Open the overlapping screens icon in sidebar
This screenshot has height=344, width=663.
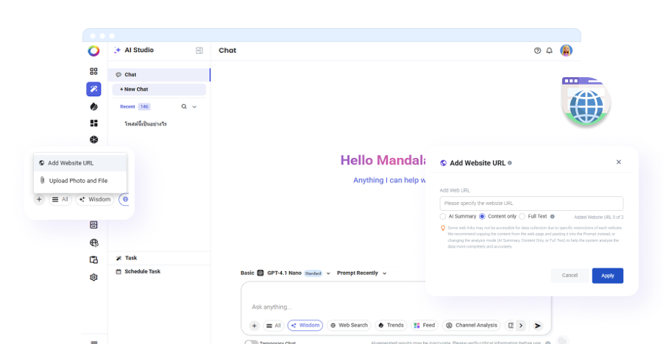(93, 260)
